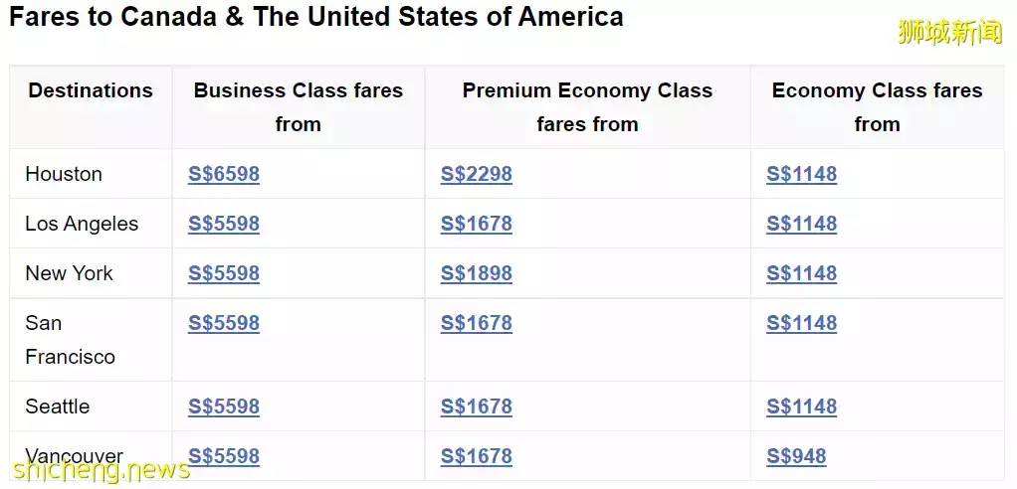Click San Francisco Premium Economy fare link
The height and width of the screenshot is (489, 1017).
(477, 323)
